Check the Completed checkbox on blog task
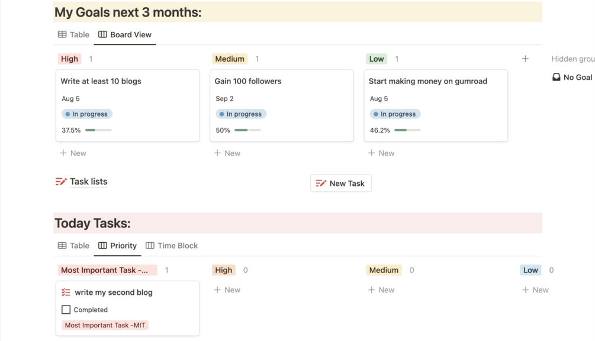This screenshot has height=341, width=595. click(x=66, y=310)
